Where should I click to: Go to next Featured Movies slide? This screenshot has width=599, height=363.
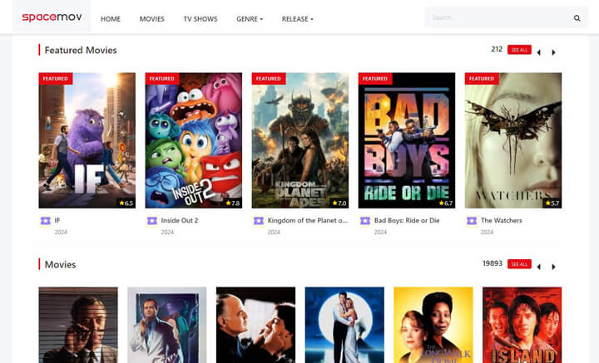[553, 52]
